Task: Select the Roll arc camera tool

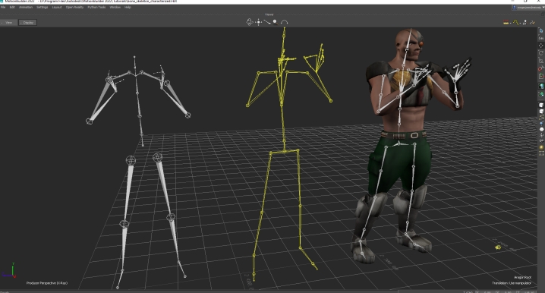Action: click(284, 22)
